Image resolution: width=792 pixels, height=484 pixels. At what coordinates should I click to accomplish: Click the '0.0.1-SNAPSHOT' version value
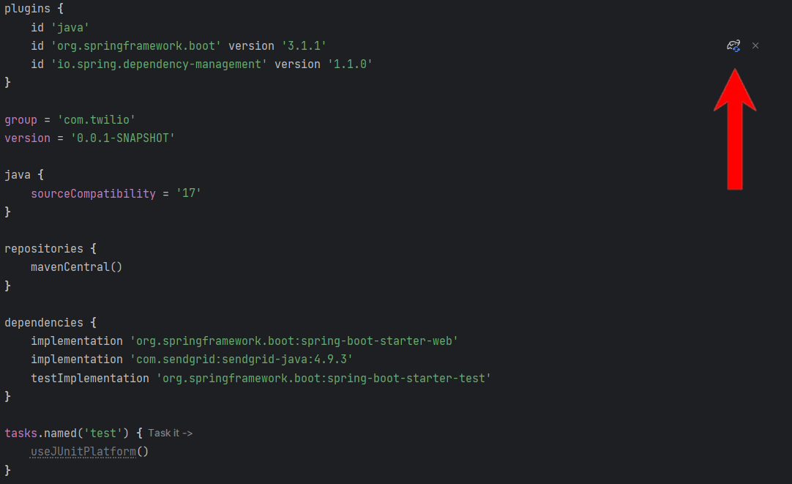tap(123, 138)
